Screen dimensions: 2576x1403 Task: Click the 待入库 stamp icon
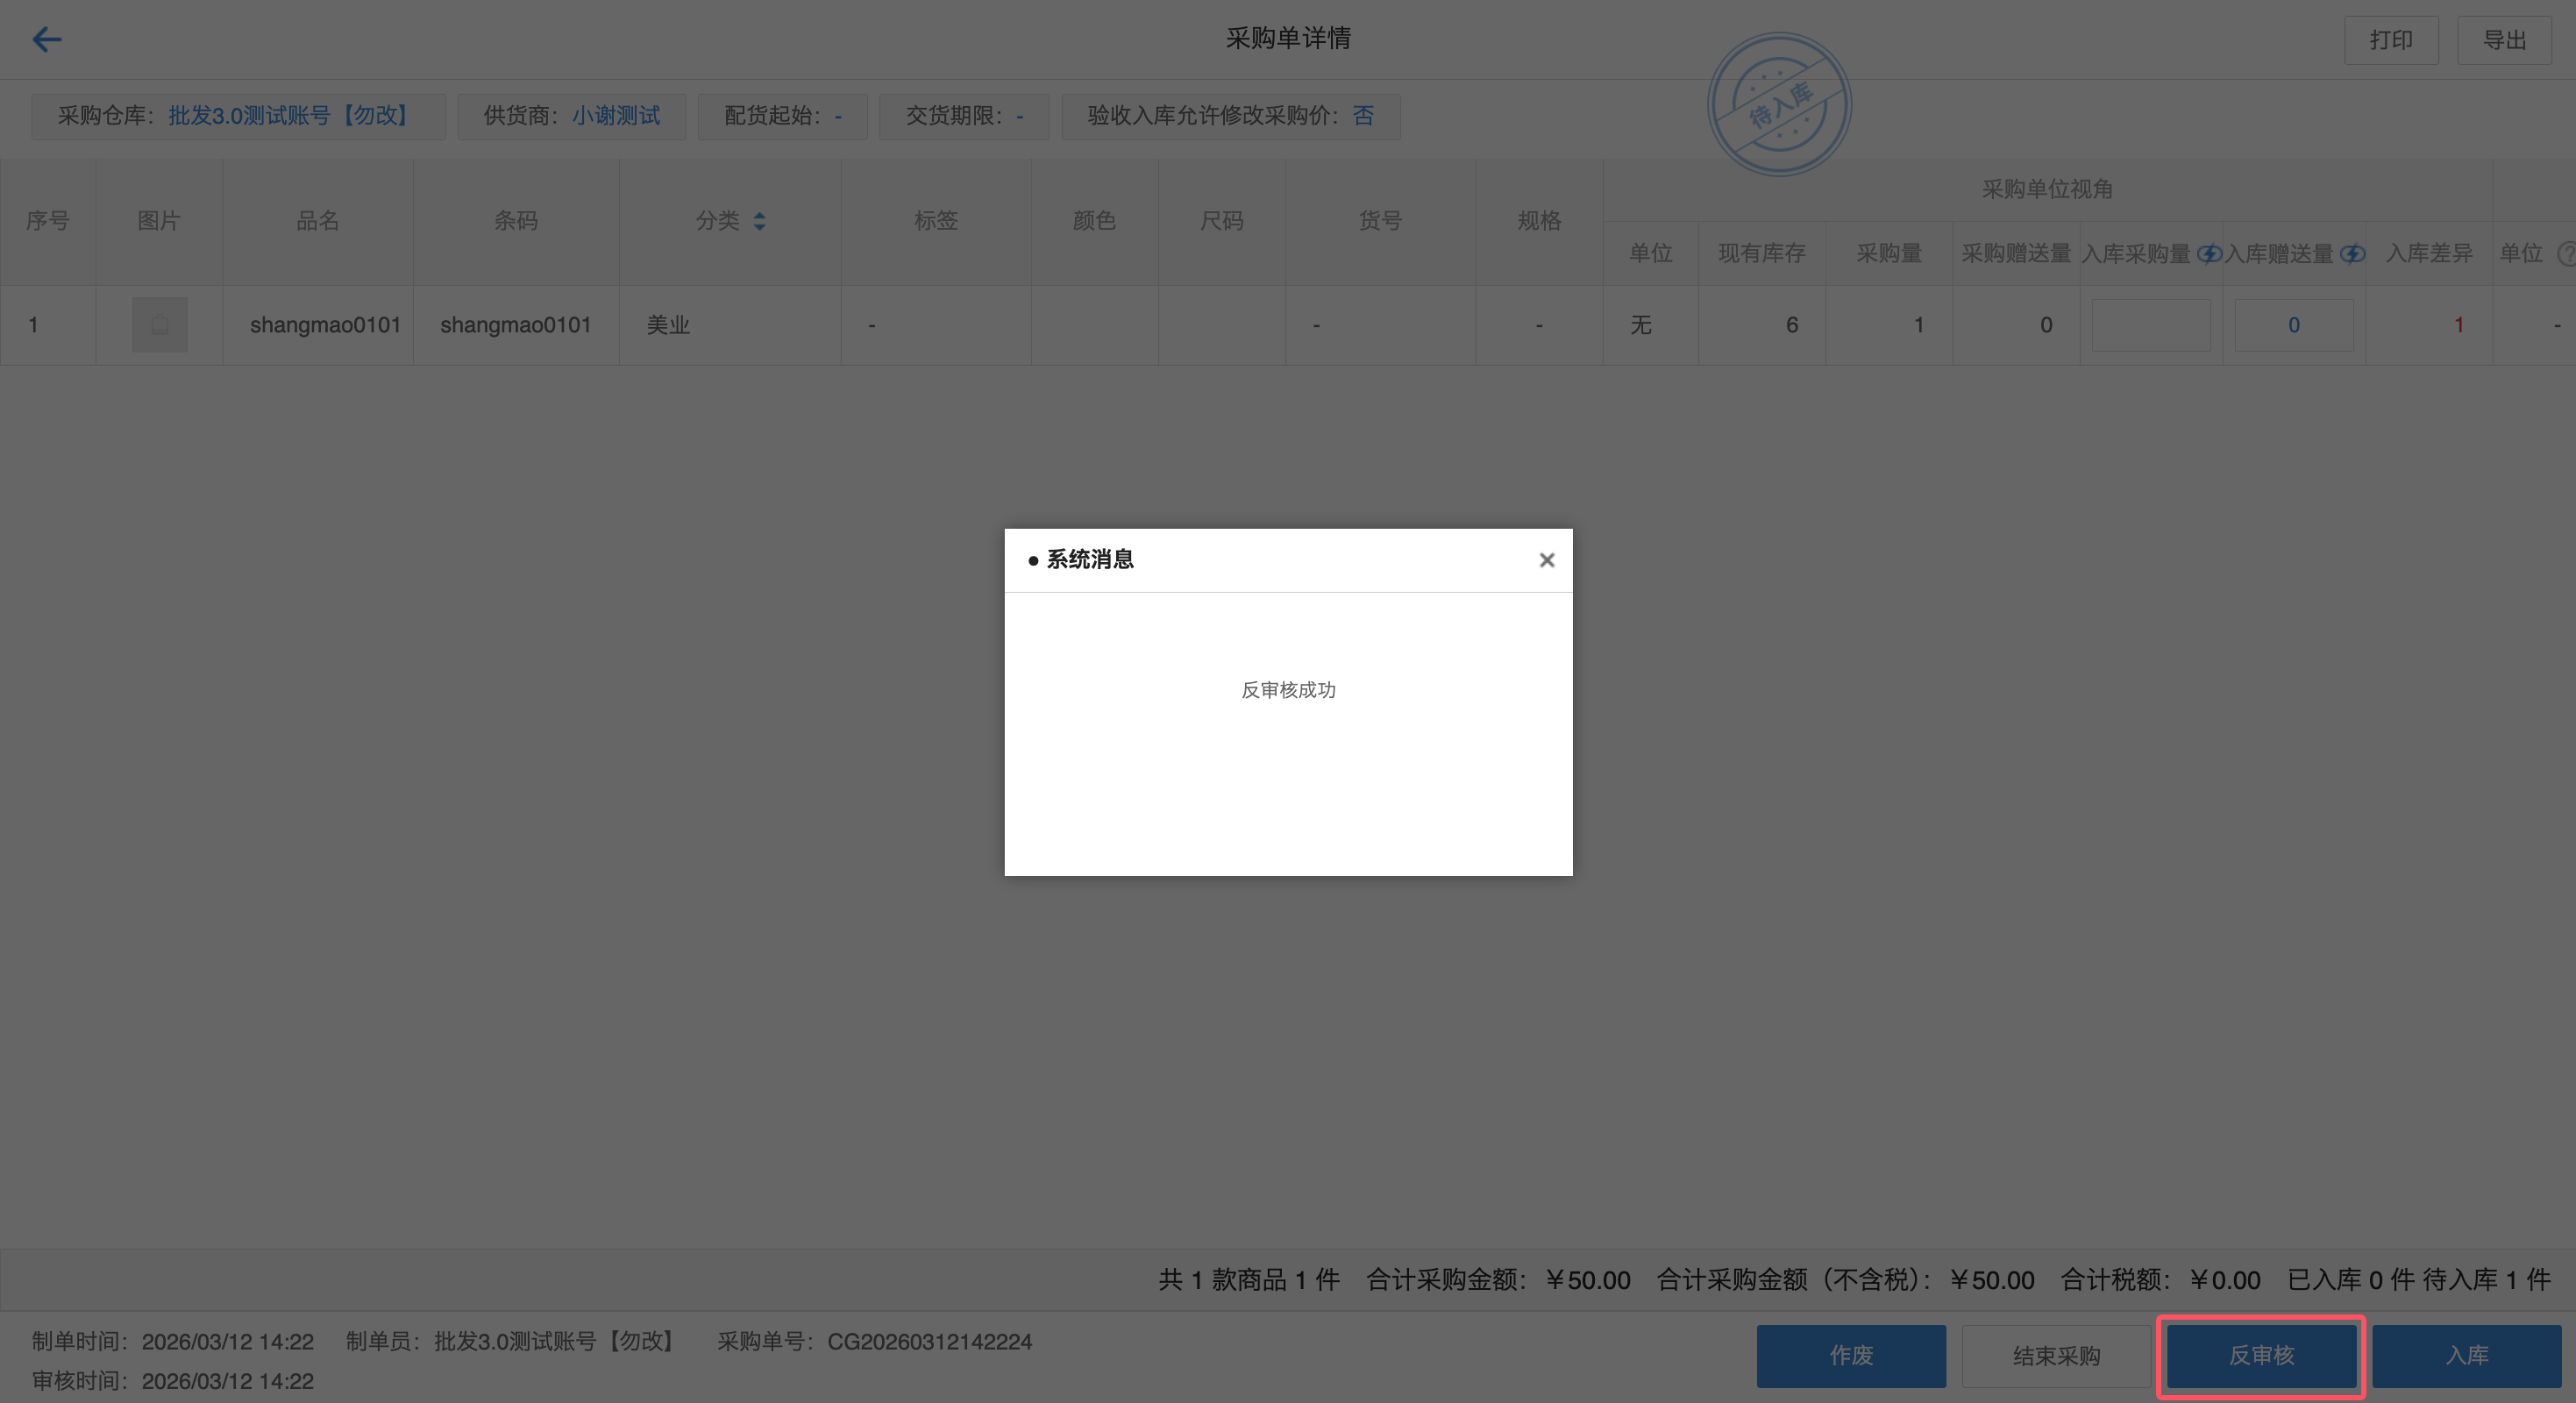(x=1779, y=104)
